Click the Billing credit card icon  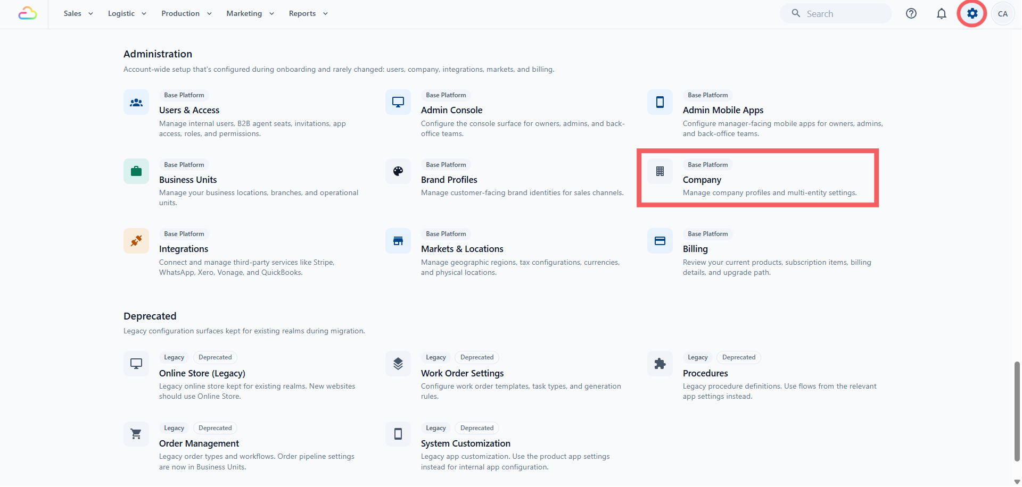click(x=660, y=241)
